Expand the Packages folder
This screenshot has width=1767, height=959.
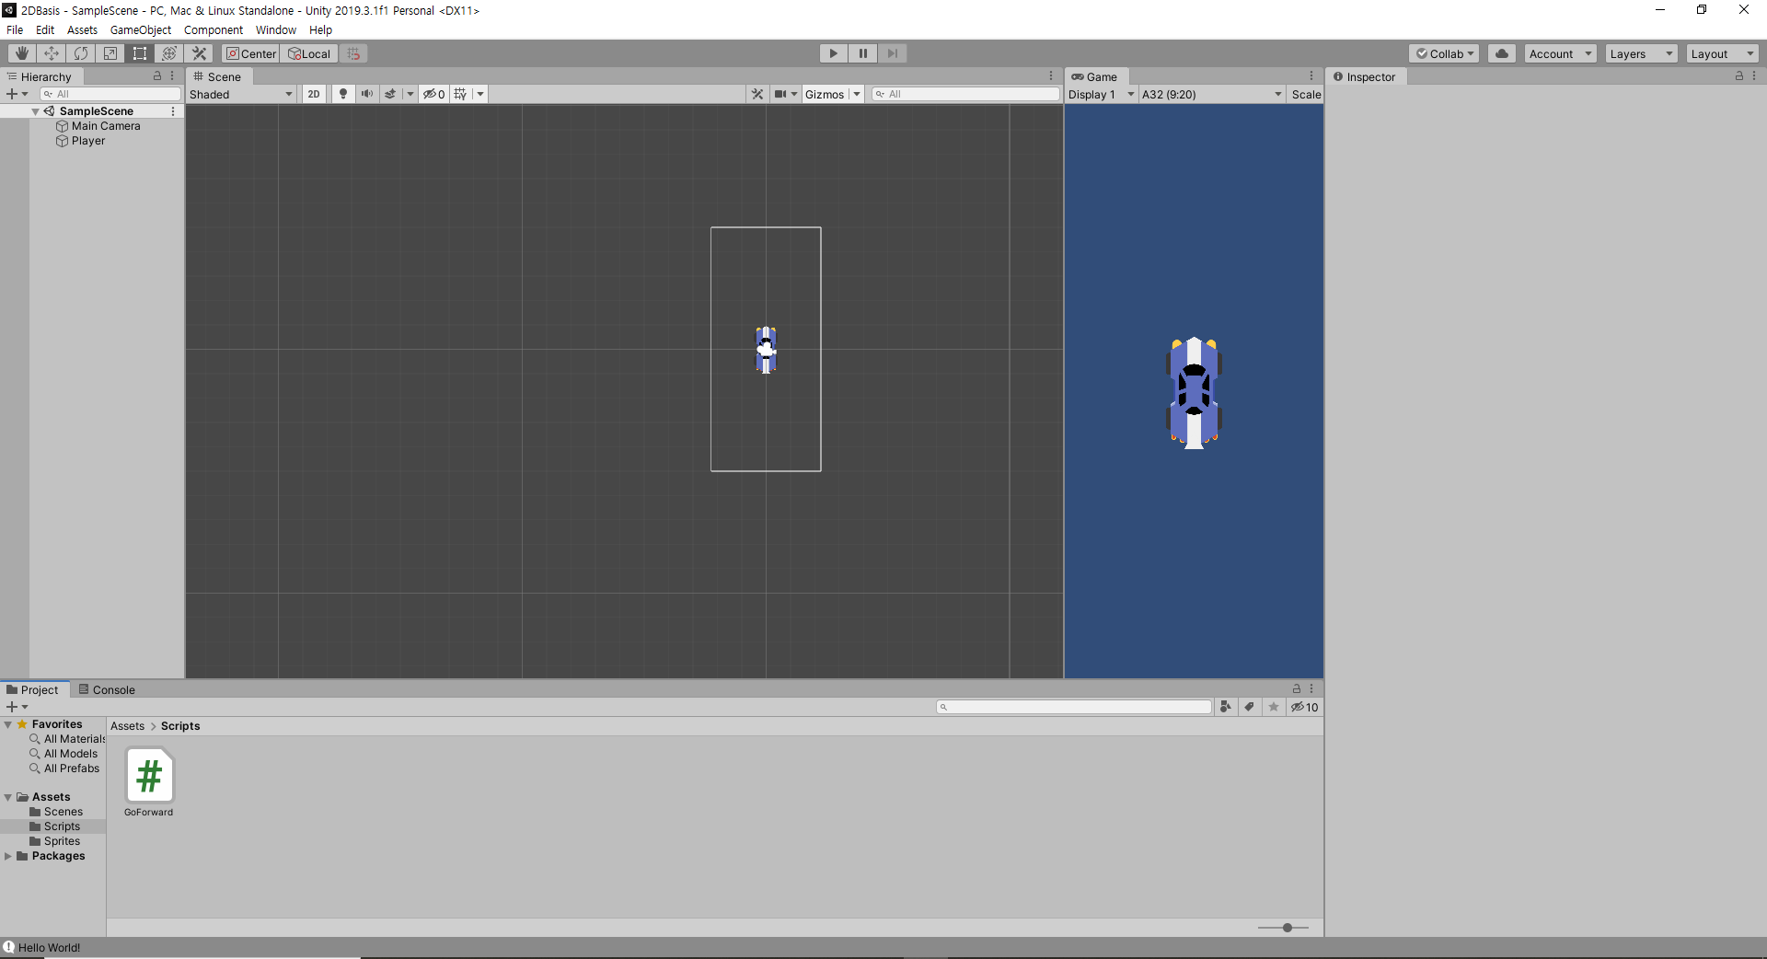pos(8,856)
